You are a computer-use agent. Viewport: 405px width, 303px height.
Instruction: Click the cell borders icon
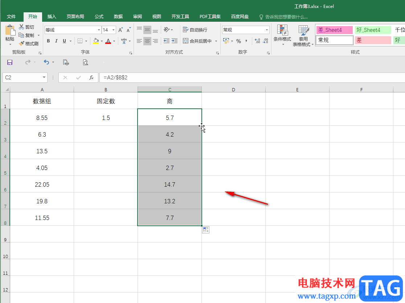80,41
